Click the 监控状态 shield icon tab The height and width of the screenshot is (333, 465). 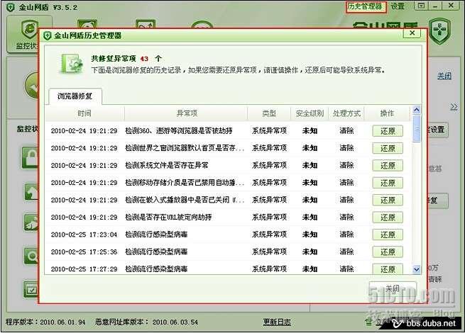(x=29, y=34)
